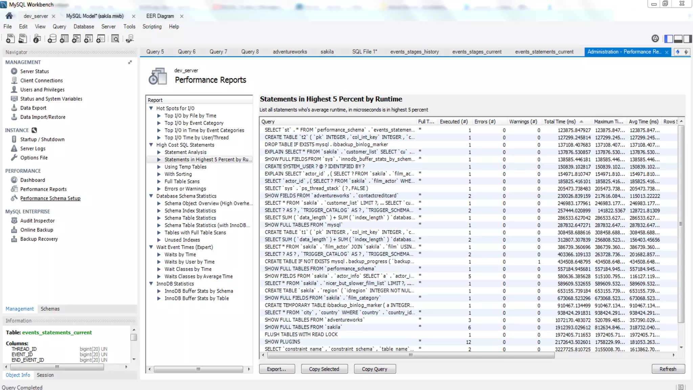
Task: Click the Copy Selected button
Action: tap(324, 369)
